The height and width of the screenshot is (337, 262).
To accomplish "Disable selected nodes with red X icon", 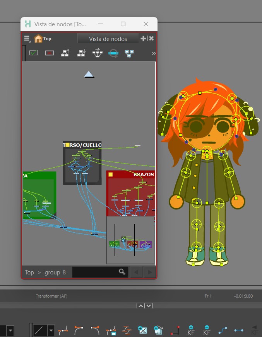I will click(x=50, y=53).
